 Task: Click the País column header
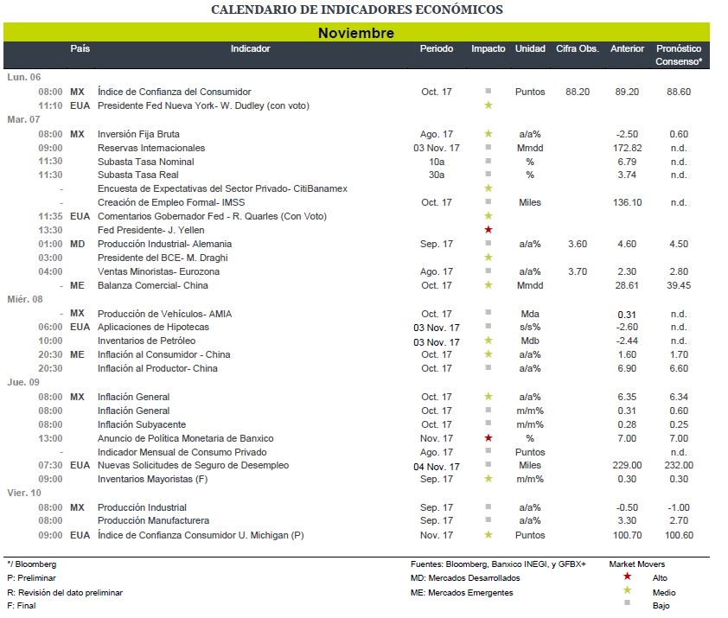[80, 48]
